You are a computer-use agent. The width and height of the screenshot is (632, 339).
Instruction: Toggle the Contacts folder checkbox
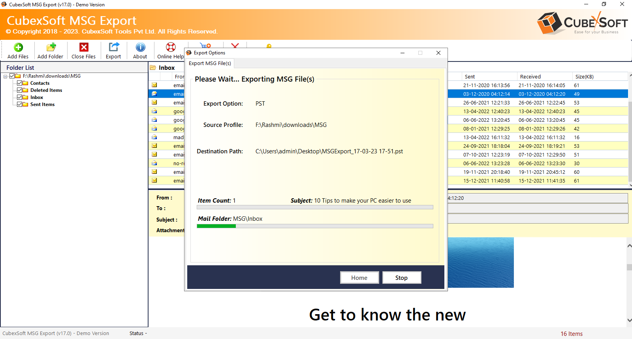(x=19, y=83)
